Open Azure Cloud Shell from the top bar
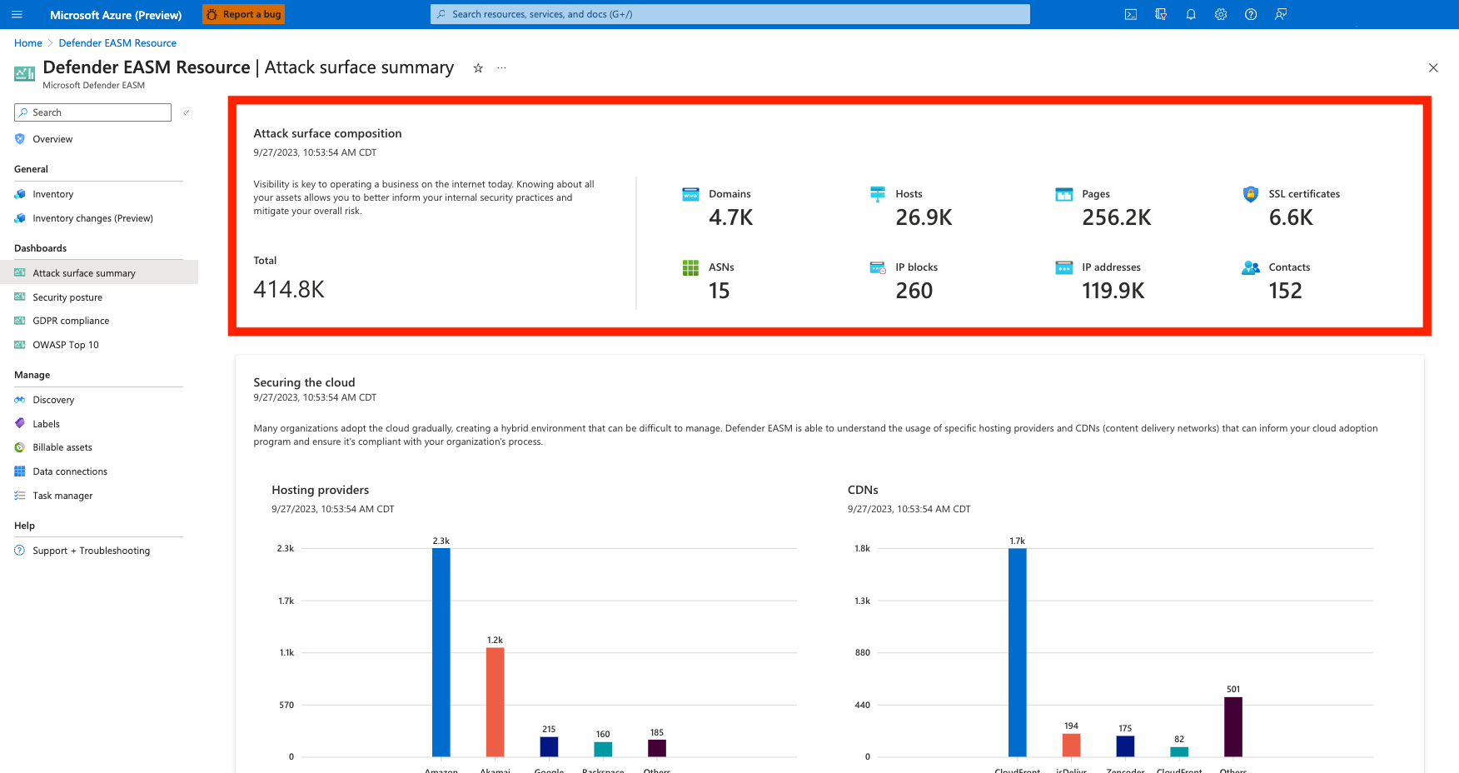The height and width of the screenshot is (773, 1459). pyautogui.click(x=1130, y=14)
